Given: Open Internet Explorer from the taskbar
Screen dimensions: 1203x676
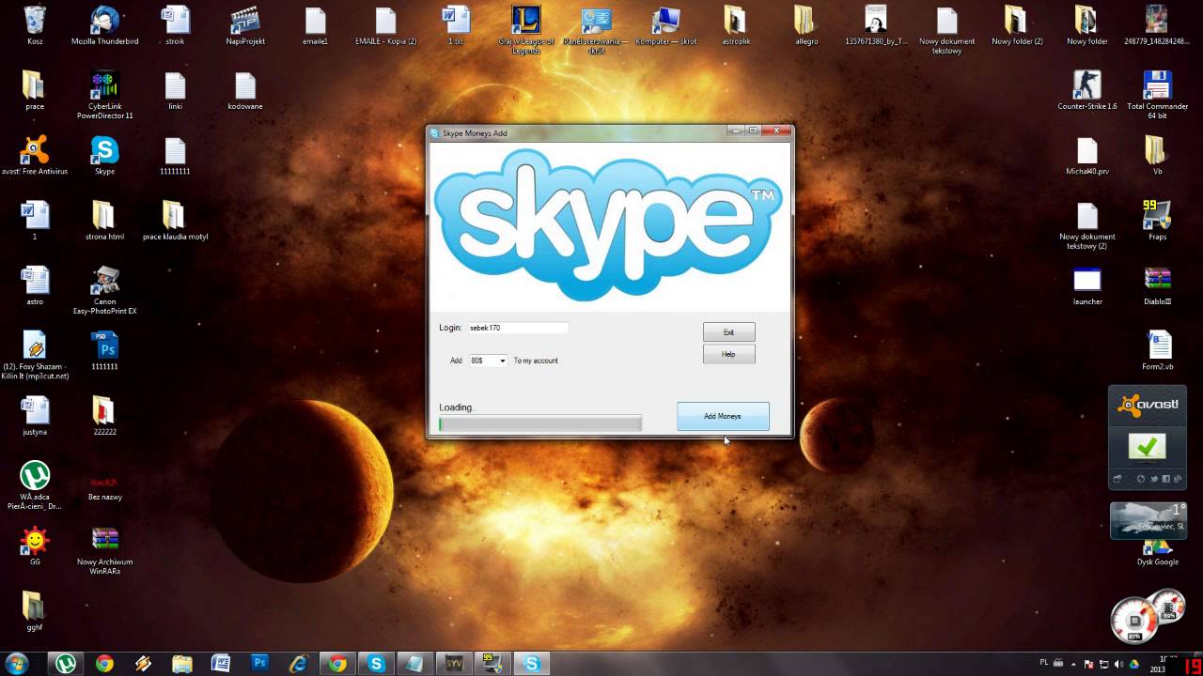Looking at the screenshot, I should pyautogui.click(x=299, y=664).
